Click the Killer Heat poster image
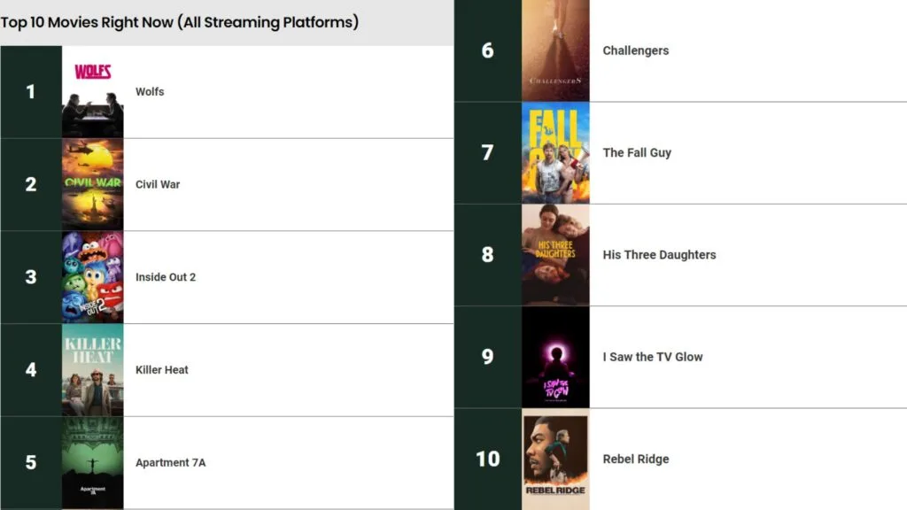This screenshot has width=907, height=510. pos(92,370)
